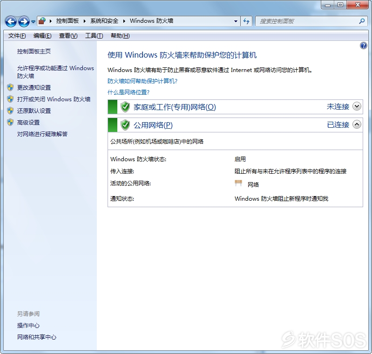
Task: Open 防火墙如何帮助保护计算机? help link
Action: [x=142, y=81]
